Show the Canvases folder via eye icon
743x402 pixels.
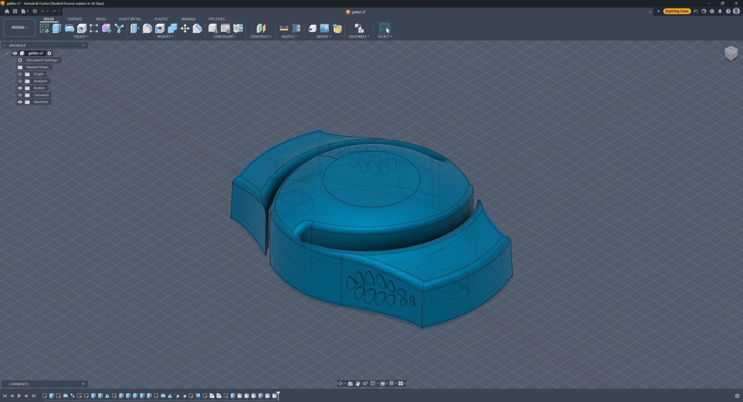click(20, 95)
